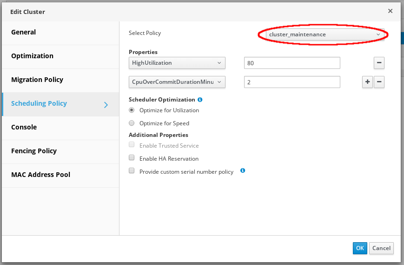Expand the HighUtilization property dropdown

pyautogui.click(x=177, y=63)
